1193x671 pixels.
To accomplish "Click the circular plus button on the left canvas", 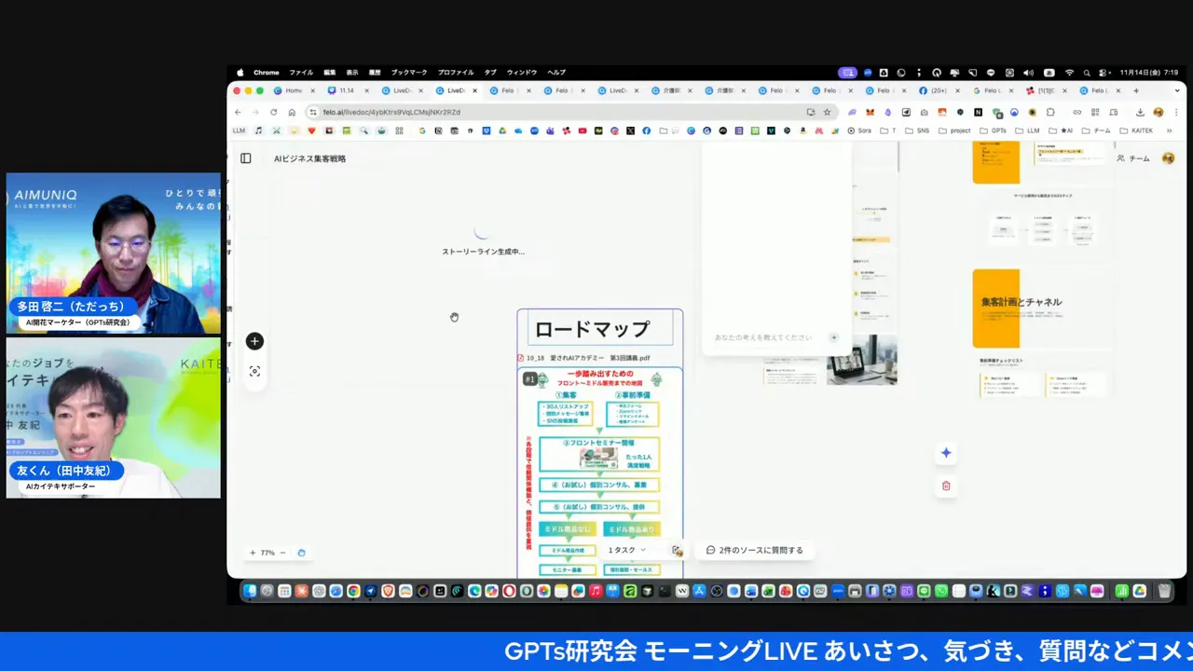I will click(254, 341).
